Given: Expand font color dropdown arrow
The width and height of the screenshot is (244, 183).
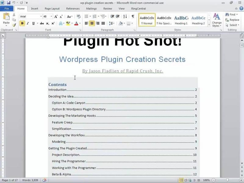Looking at the screenshot, I should [80, 23].
